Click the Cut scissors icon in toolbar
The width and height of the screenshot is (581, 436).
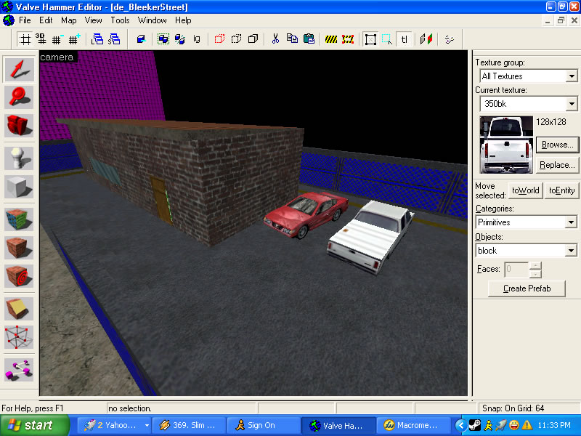[275, 39]
